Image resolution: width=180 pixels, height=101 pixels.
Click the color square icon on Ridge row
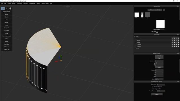174,42
